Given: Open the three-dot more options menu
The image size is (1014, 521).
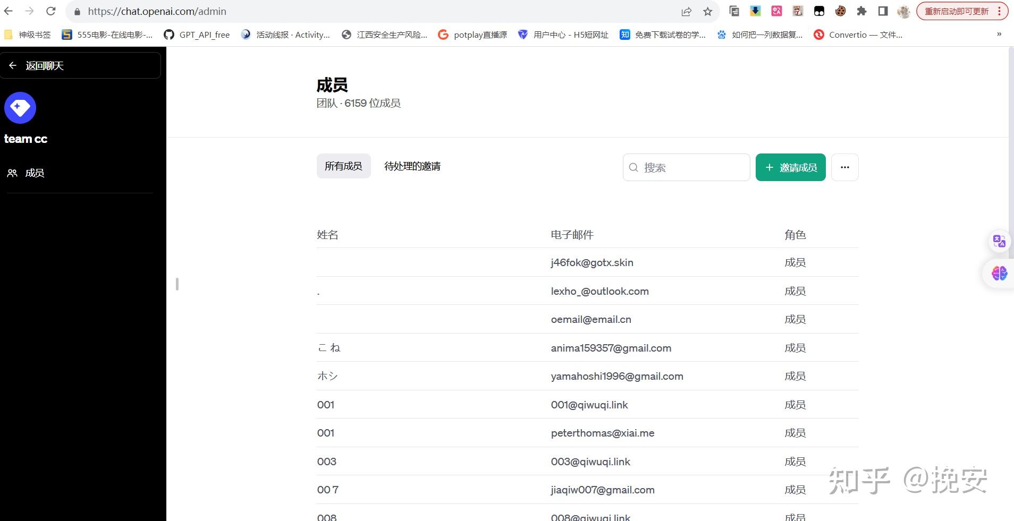Looking at the screenshot, I should 844,167.
